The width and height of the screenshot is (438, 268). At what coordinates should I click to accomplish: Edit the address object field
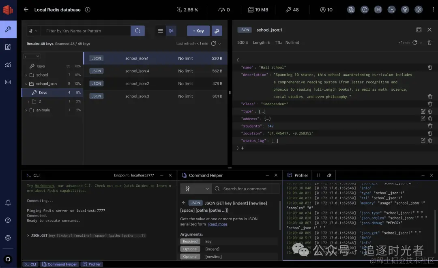pos(423,119)
